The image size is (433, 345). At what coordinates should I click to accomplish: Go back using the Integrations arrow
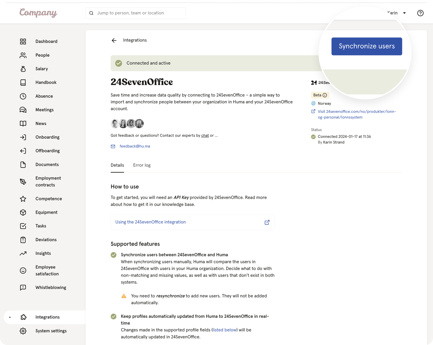coord(114,40)
